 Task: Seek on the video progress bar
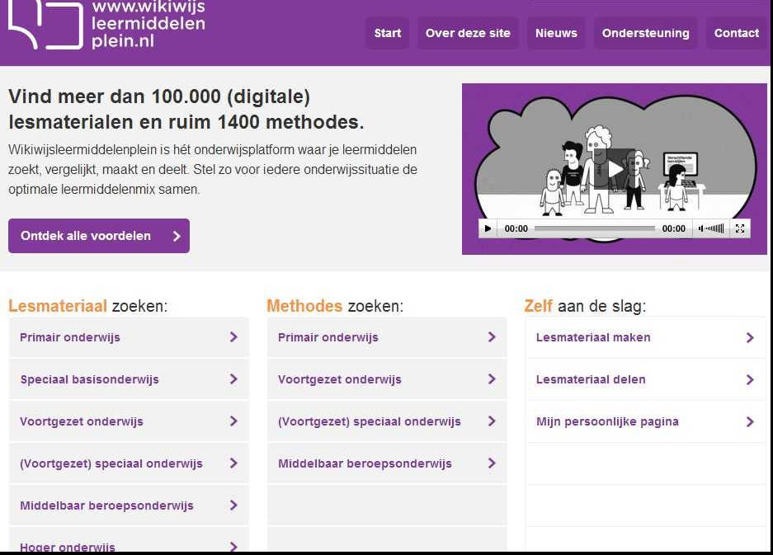[x=595, y=228]
